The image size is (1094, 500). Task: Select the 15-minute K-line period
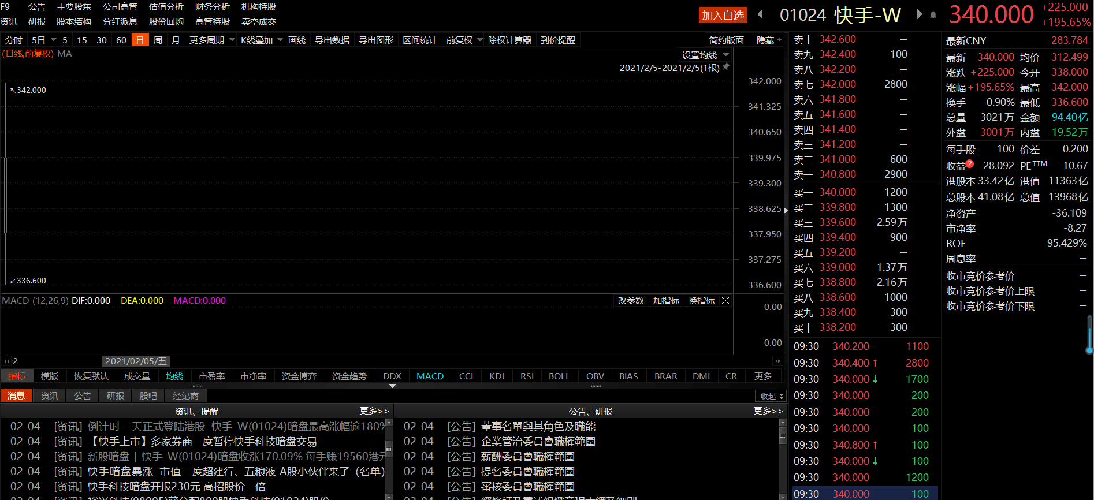point(82,40)
